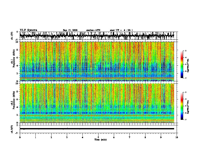The image size is (199, 154).
Task: Click time-axis tick label "7"
Action: click(x=130, y=137)
